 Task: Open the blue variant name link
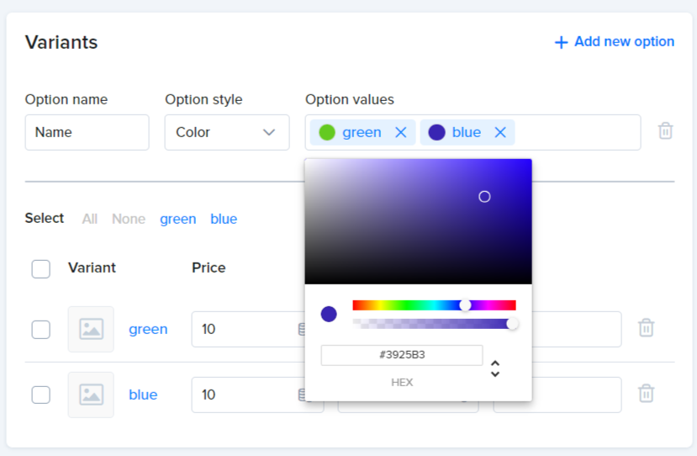coord(143,395)
